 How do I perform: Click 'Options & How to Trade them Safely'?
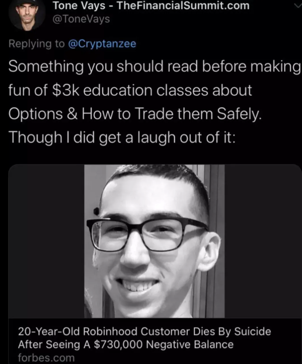tap(135, 114)
